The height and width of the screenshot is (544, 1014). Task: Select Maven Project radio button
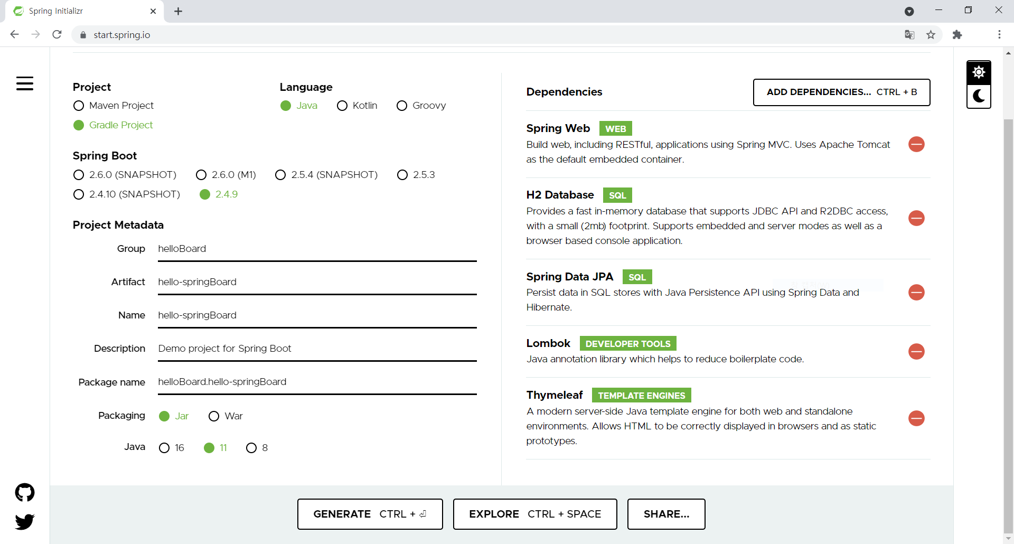pyautogui.click(x=114, y=106)
